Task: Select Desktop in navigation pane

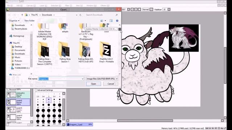Action: (18, 47)
